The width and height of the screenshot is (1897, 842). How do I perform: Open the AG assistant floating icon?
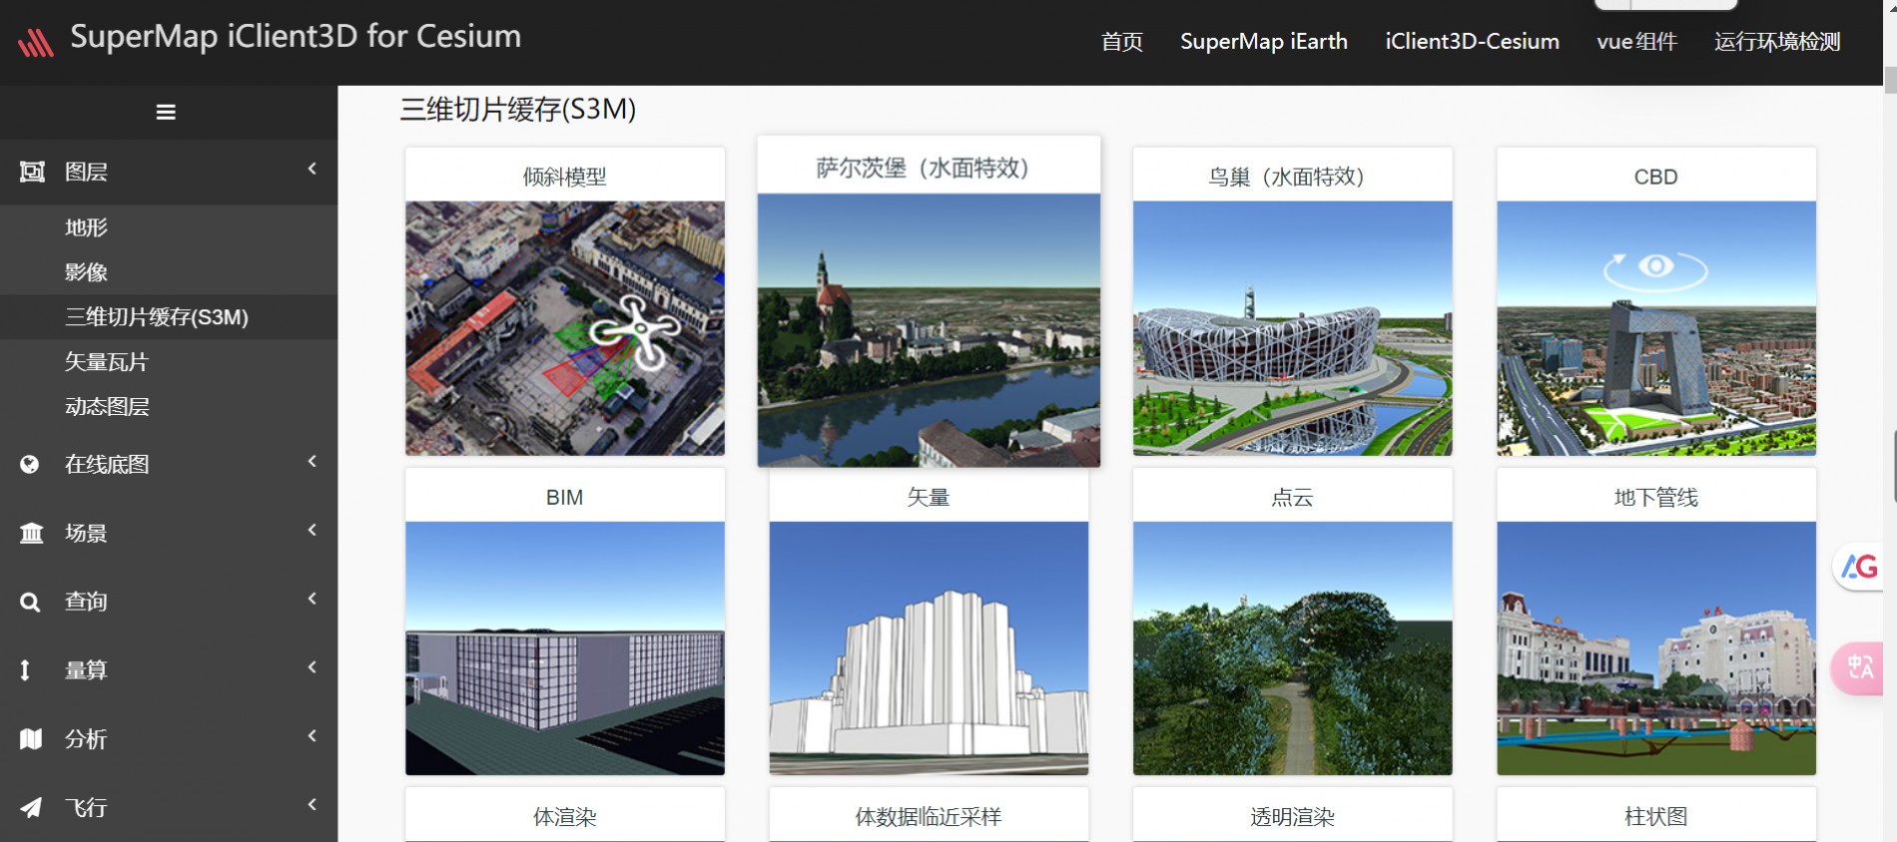pos(1858,567)
